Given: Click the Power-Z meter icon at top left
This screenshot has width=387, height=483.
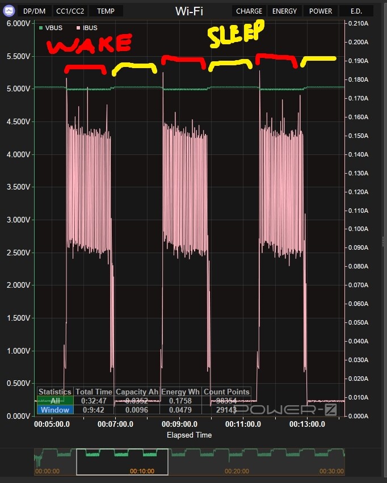Looking at the screenshot, I should tap(8, 11).
